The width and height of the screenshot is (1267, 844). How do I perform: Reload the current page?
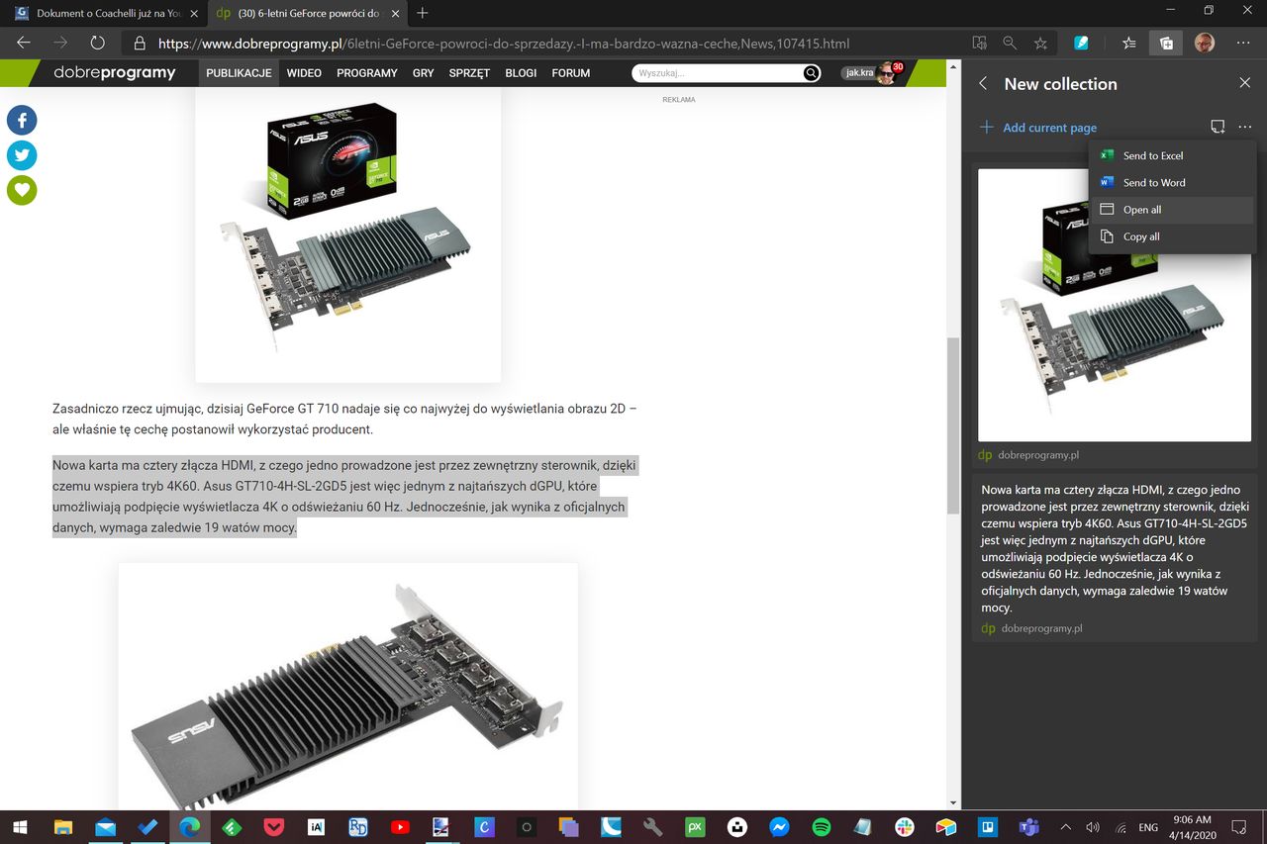coord(97,44)
